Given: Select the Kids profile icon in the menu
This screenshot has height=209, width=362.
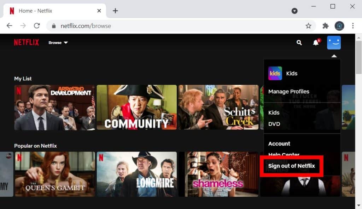Looking at the screenshot, I should tap(276, 73).
